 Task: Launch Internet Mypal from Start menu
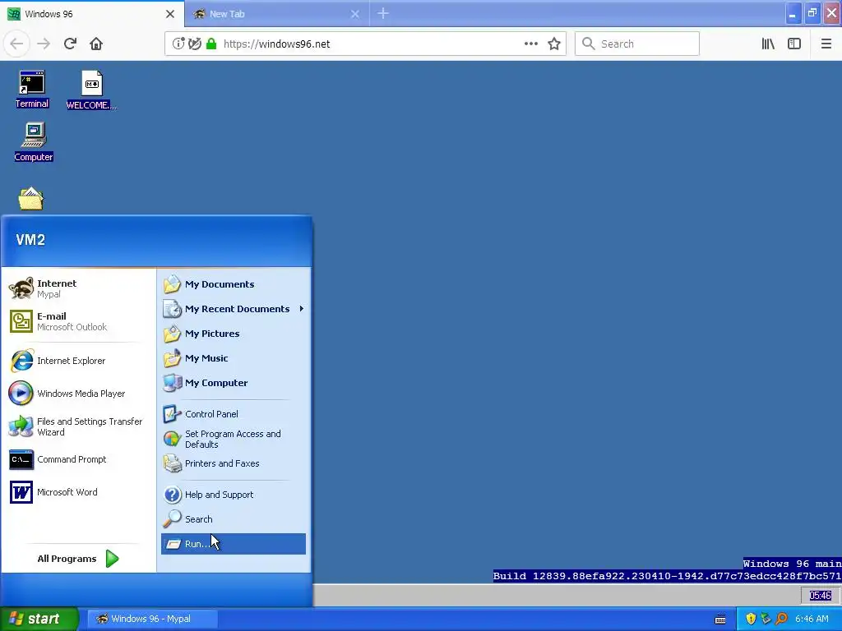tap(78, 288)
